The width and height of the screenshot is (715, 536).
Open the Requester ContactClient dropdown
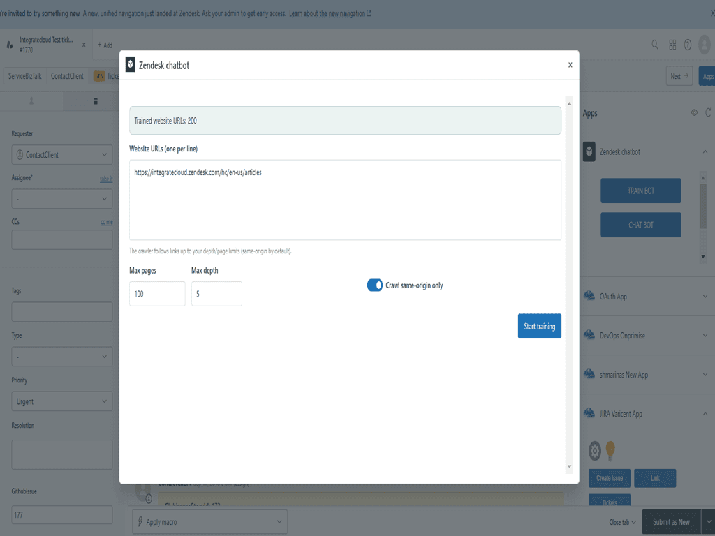[x=62, y=155]
